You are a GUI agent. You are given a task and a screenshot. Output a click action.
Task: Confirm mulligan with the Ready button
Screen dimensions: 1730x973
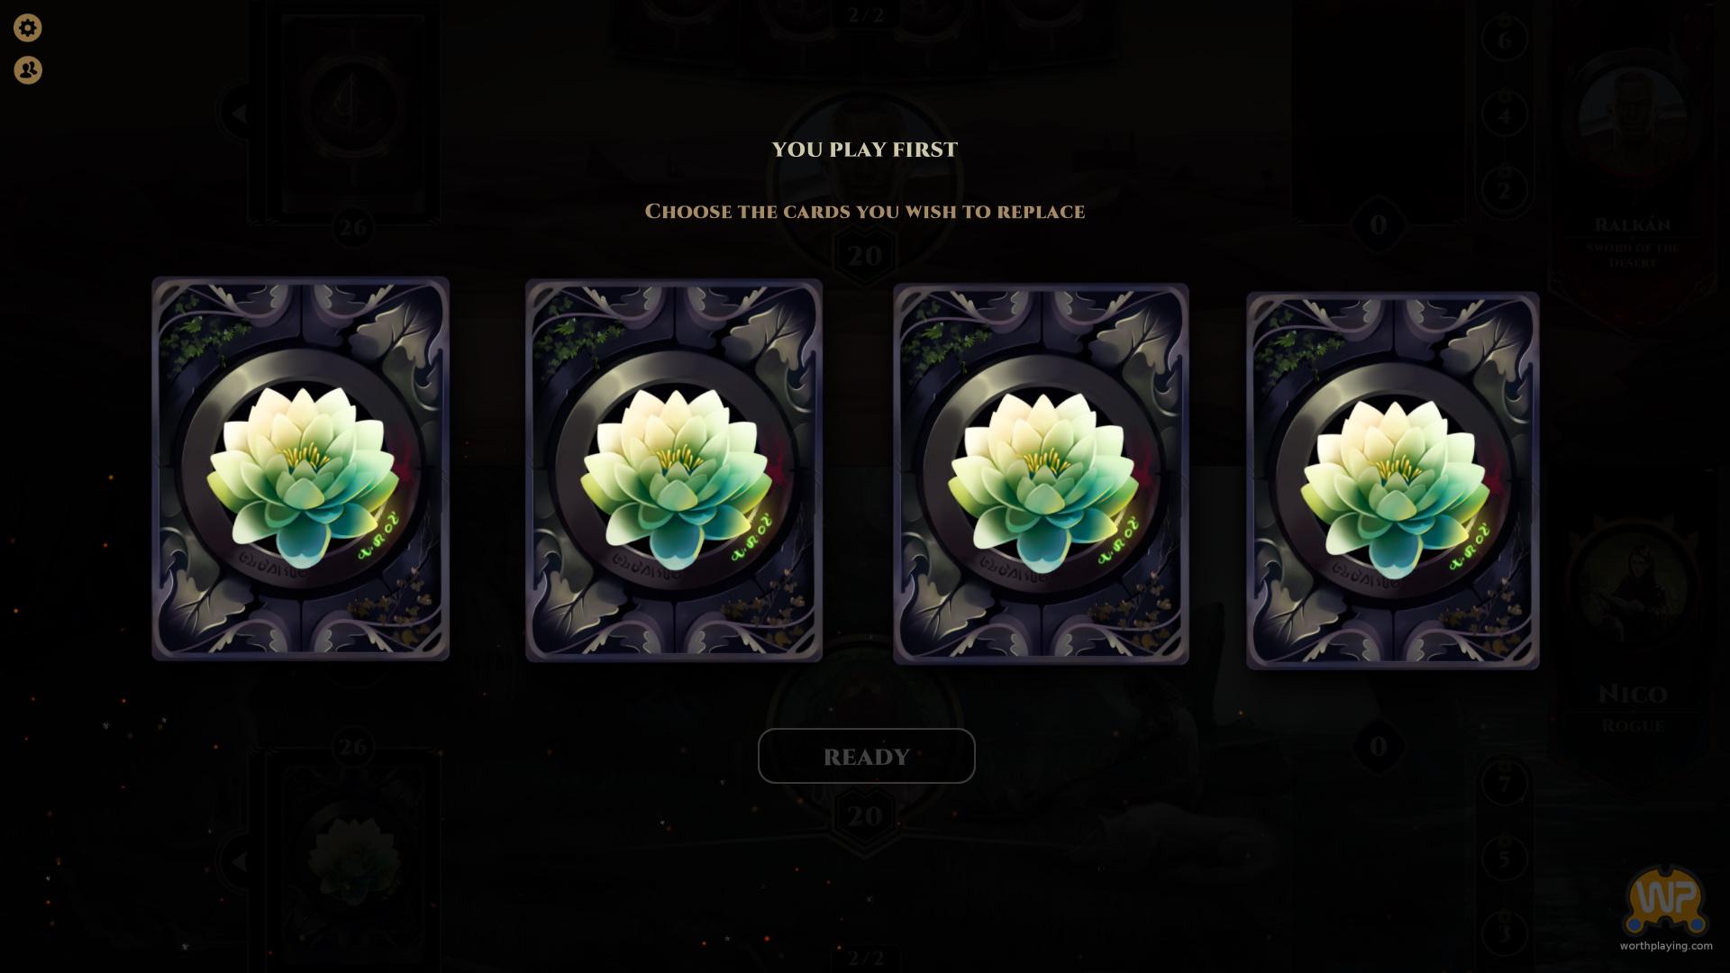[866, 756]
